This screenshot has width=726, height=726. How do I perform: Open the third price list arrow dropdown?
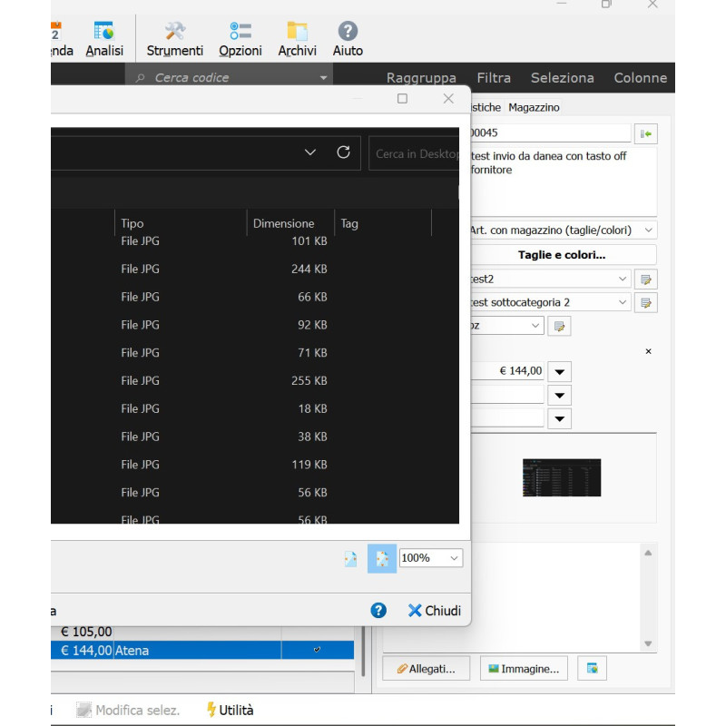[x=559, y=418]
